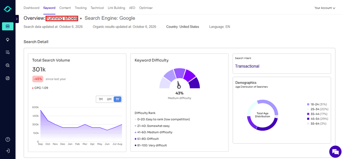This screenshot has height=159, width=342.
Task: Click the Transactional search intent
Action: (247, 66)
